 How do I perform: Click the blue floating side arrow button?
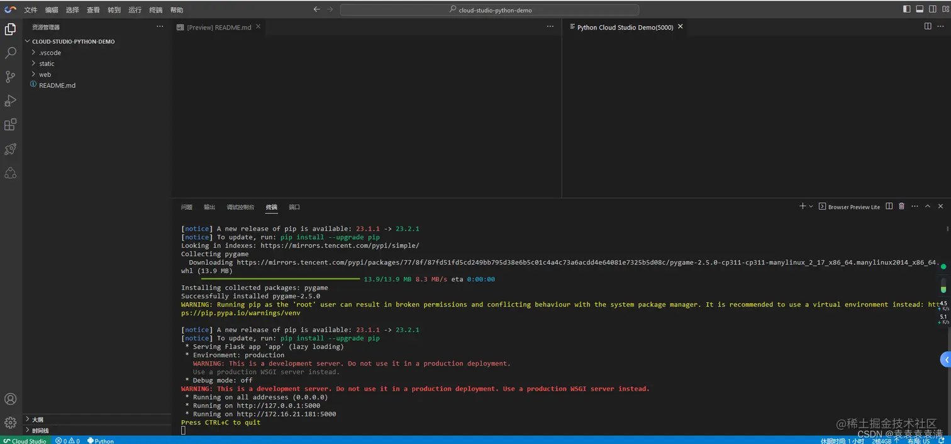[945, 360]
